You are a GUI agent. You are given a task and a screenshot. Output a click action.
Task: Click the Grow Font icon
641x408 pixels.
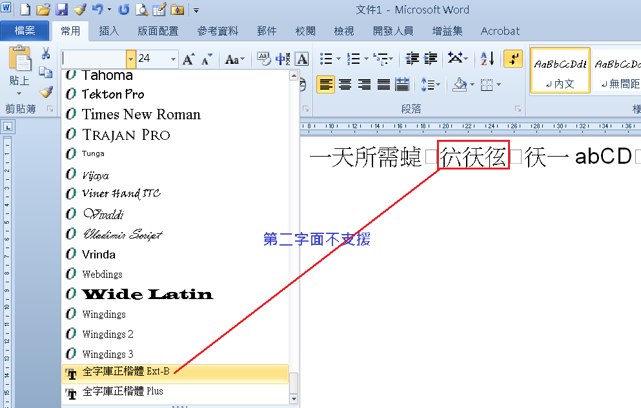(188, 59)
